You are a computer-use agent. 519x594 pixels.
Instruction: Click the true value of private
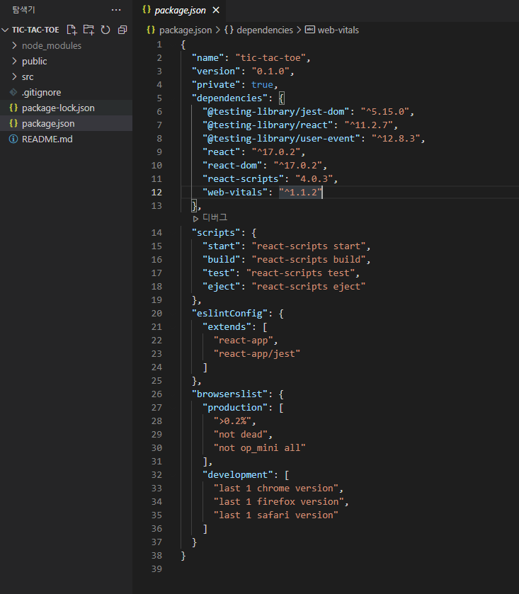pyautogui.click(x=262, y=85)
